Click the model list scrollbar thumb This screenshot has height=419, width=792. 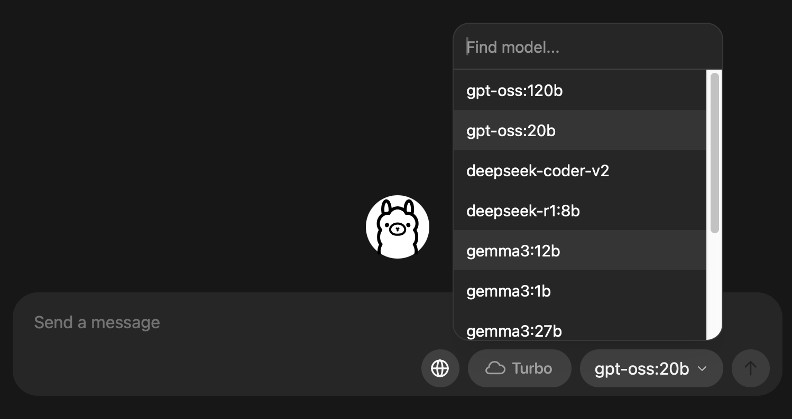[715, 153]
